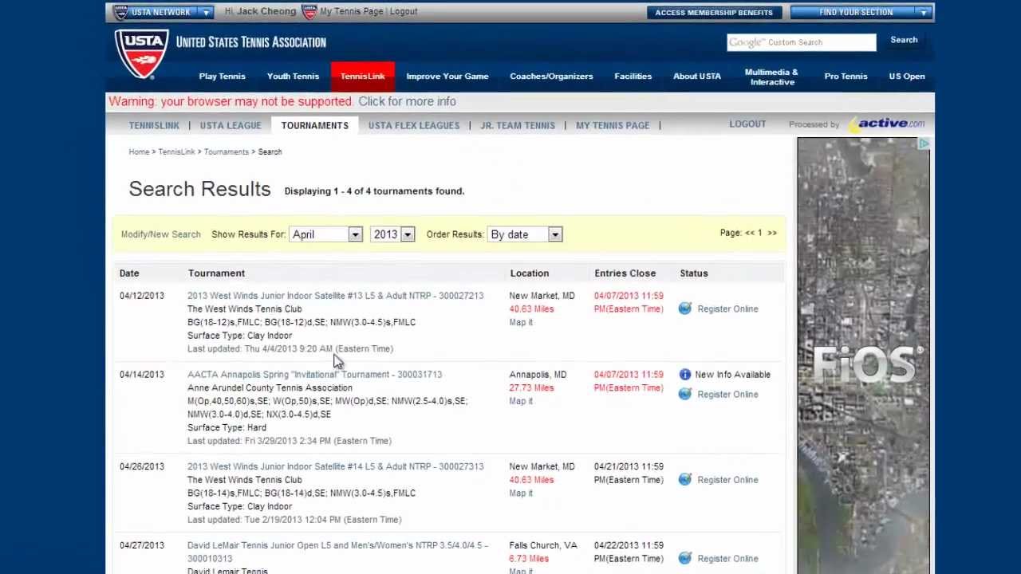Open the US Open menu
The image size is (1021, 574).
(x=907, y=77)
